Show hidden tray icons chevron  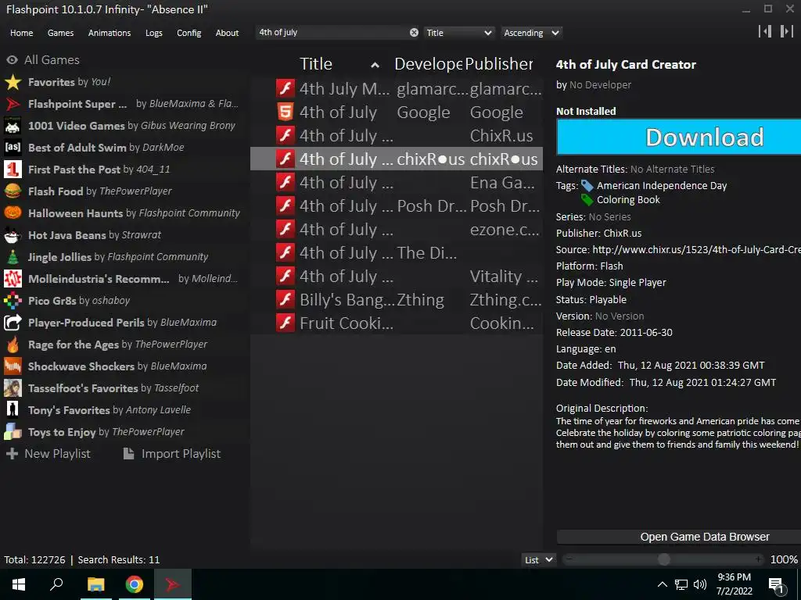point(662,584)
